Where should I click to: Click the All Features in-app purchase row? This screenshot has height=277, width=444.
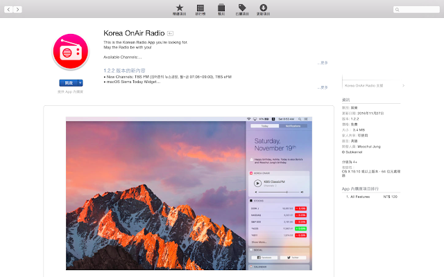tap(372, 197)
